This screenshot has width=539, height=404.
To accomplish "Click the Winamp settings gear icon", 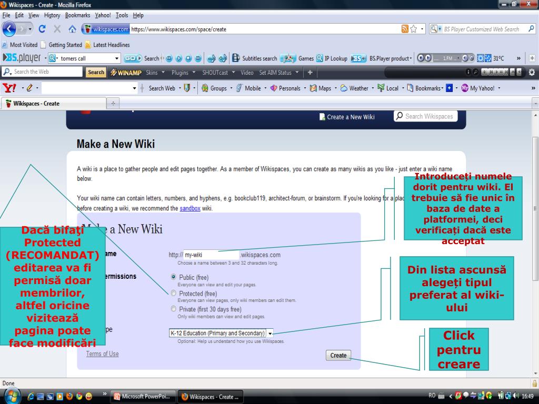I will click(532, 72).
